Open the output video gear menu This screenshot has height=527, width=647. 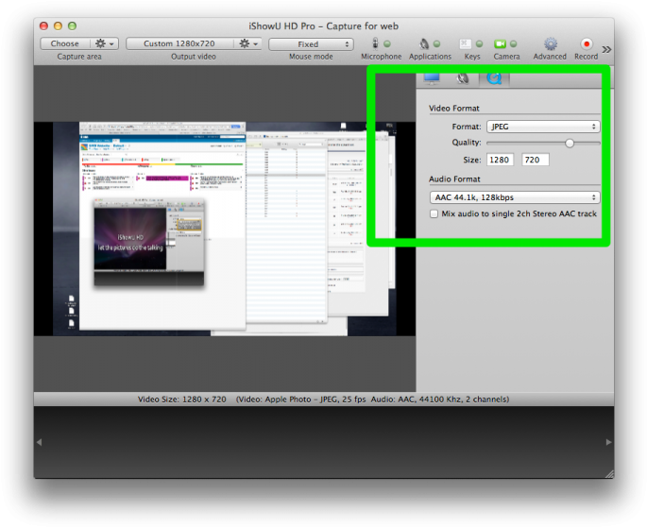[248, 43]
